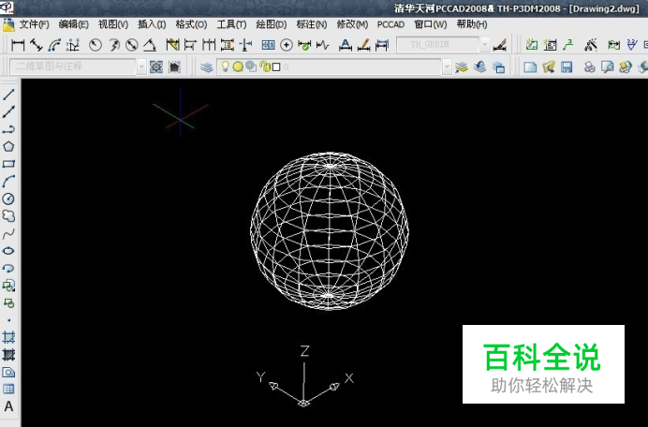Select the Linear dimension tool

[x=18, y=45]
